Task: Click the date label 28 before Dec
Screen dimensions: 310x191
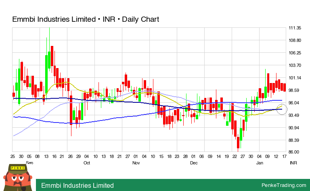Action: tap(185, 156)
